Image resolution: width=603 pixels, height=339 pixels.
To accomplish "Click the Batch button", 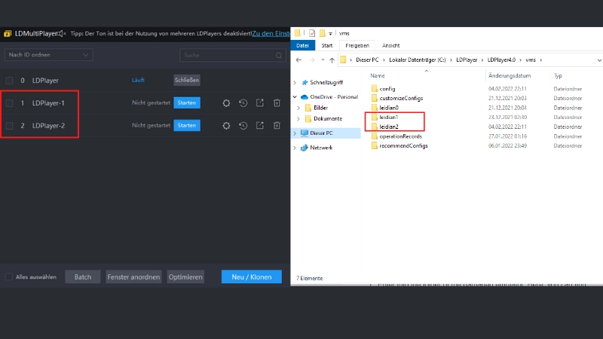I will click(83, 276).
